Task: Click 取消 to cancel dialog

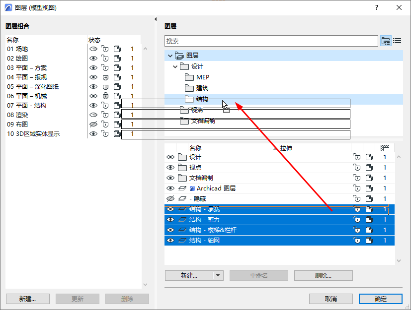Action: (x=331, y=299)
